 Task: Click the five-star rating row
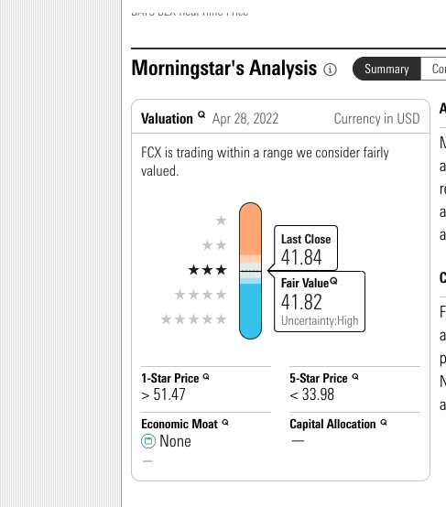[x=193, y=319]
